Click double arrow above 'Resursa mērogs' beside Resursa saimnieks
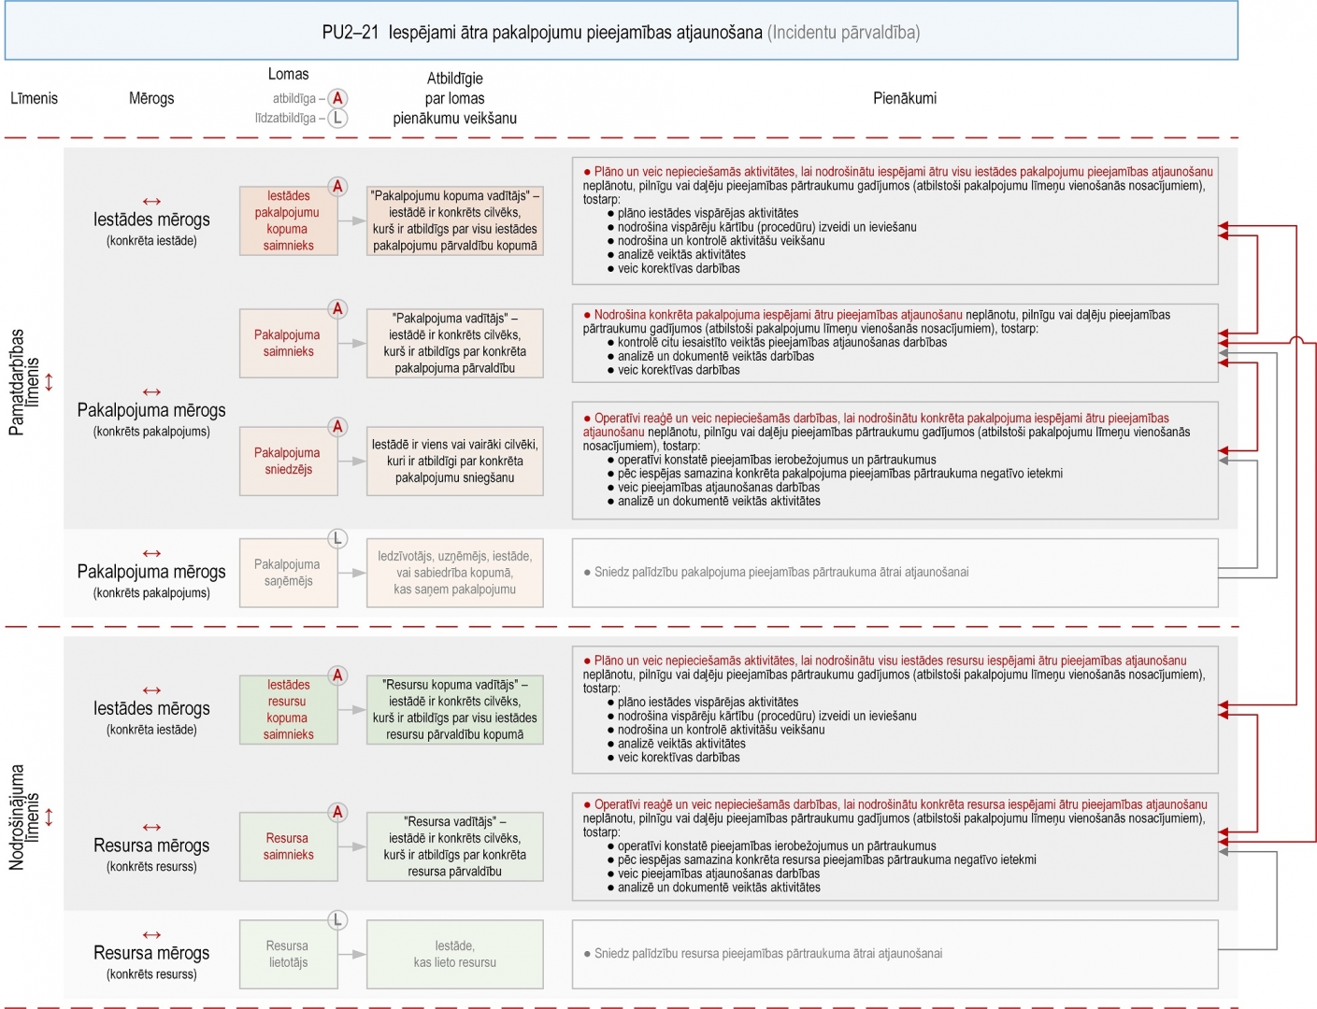This screenshot has height=1009, width=1317. click(x=151, y=828)
